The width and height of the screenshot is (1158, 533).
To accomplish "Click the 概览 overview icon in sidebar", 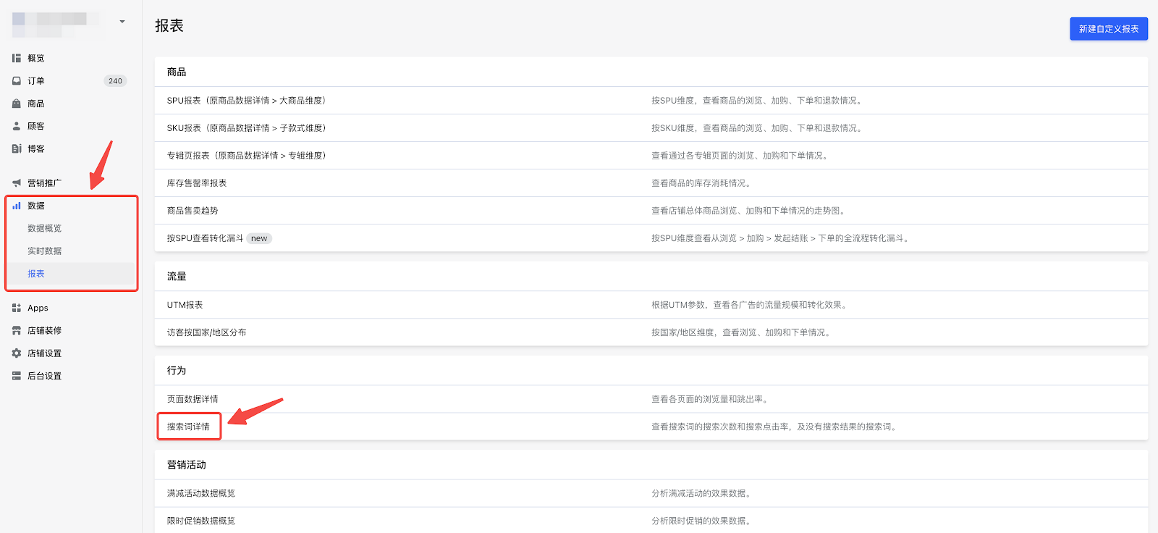I will [17, 58].
